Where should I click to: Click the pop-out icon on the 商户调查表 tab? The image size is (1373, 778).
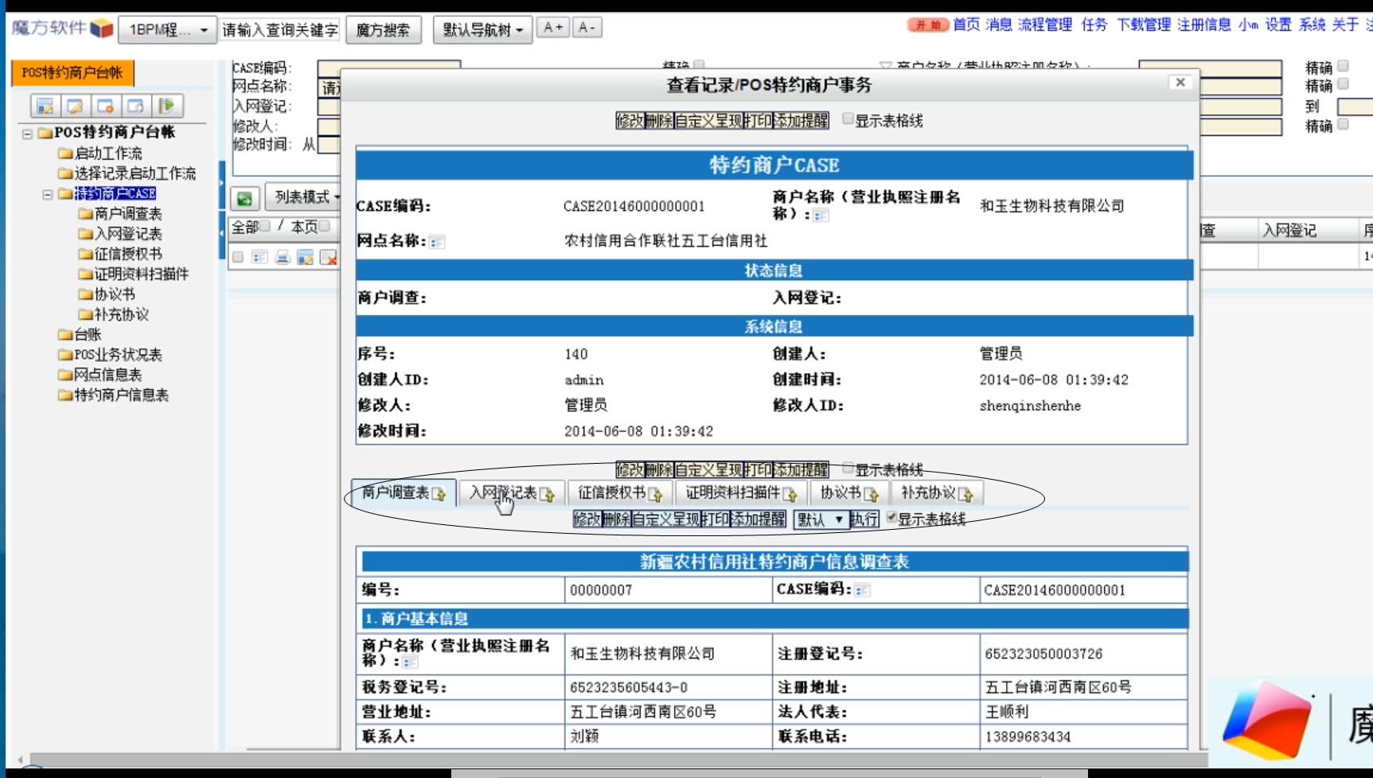439,494
